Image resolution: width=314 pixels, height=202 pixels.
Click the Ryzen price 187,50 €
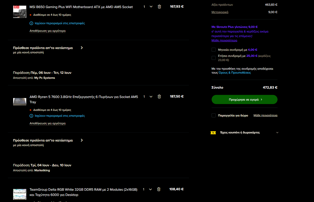(x=177, y=96)
